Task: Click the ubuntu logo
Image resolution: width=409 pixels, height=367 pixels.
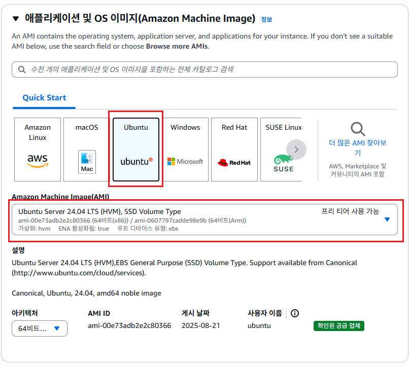Action: tap(137, 162)
